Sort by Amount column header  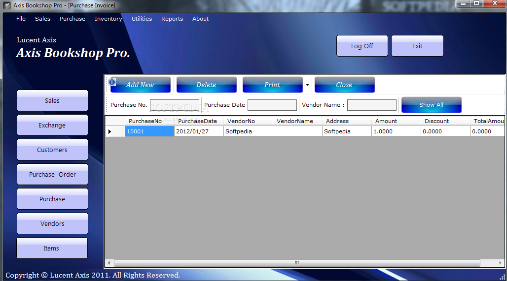point(396,121)
